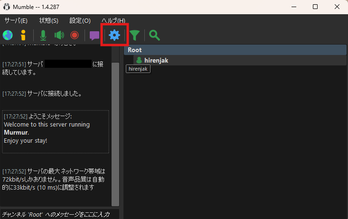This screenshot has height=219, width=348.
Task: Open server information via yellow info icon
Action: click(23, 35)
